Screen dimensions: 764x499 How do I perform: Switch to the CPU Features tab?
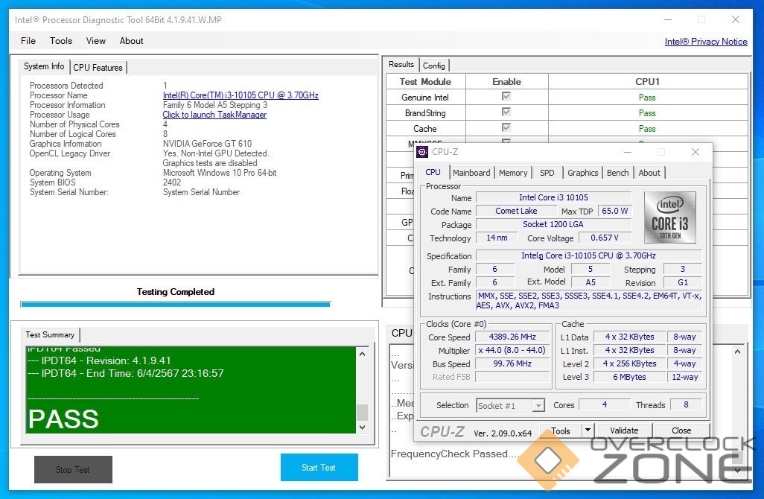tap(98, 68)
